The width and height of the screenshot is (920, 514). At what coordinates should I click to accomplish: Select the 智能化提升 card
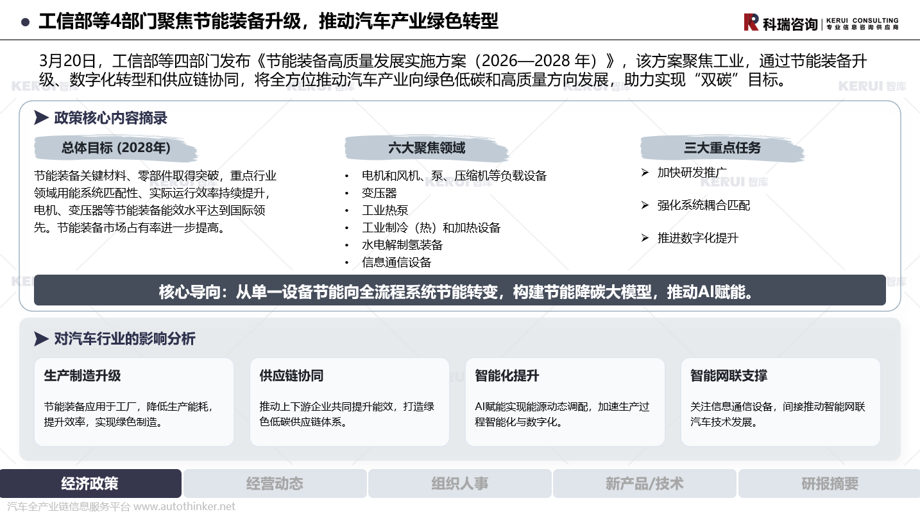click(565, 402)
